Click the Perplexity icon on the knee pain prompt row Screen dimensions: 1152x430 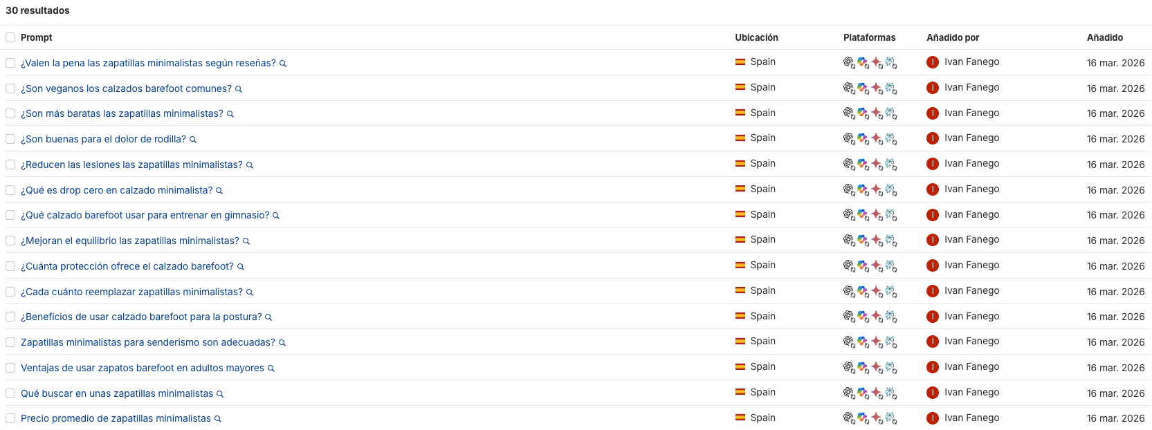[x=891, y=138]
